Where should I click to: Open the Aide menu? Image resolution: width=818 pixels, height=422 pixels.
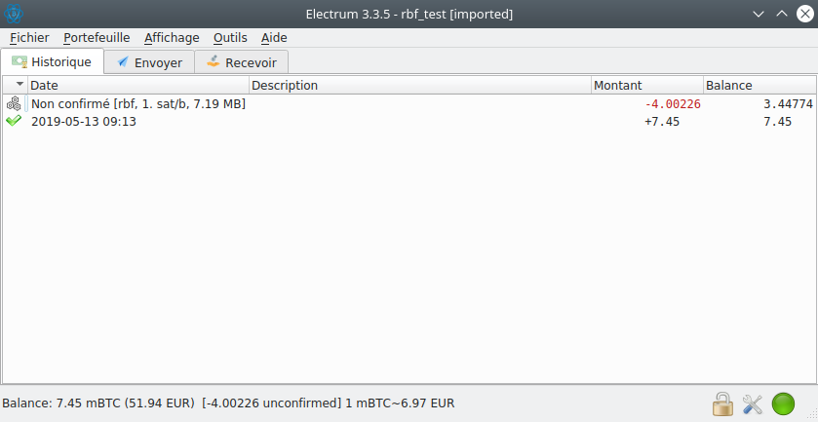tap(274, 38)
